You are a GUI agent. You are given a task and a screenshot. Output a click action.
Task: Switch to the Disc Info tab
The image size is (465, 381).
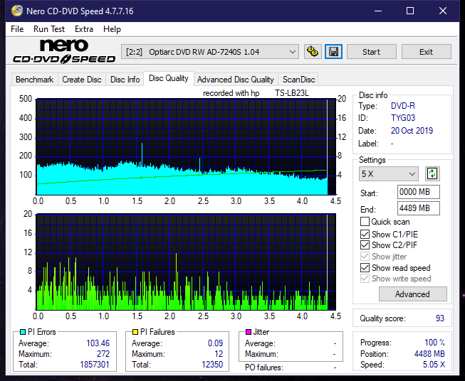125,80
